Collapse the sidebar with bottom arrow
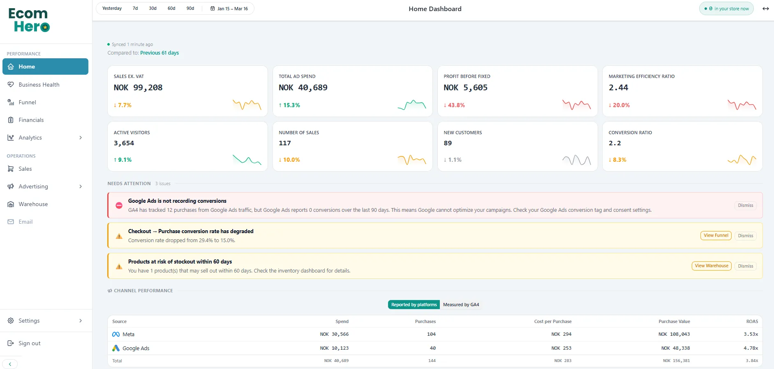This screenshot has height=369, width=774. point(10,364)
